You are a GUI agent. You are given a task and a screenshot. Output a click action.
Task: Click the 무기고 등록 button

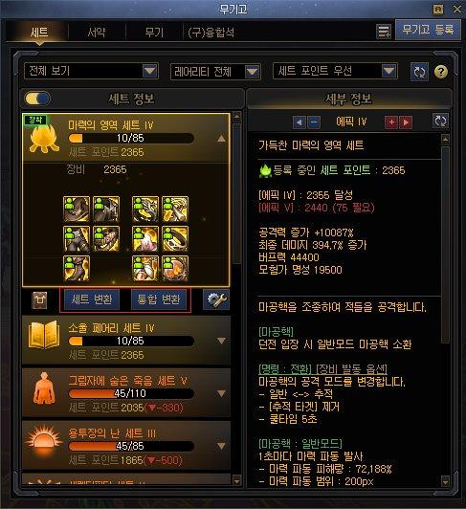(x=428, y=30)
